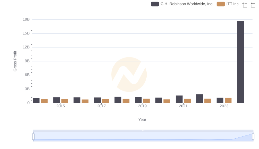The width and height of the screenshot is (259, 149).
Task: Click the 9B y-axis label
Action: 27,61
